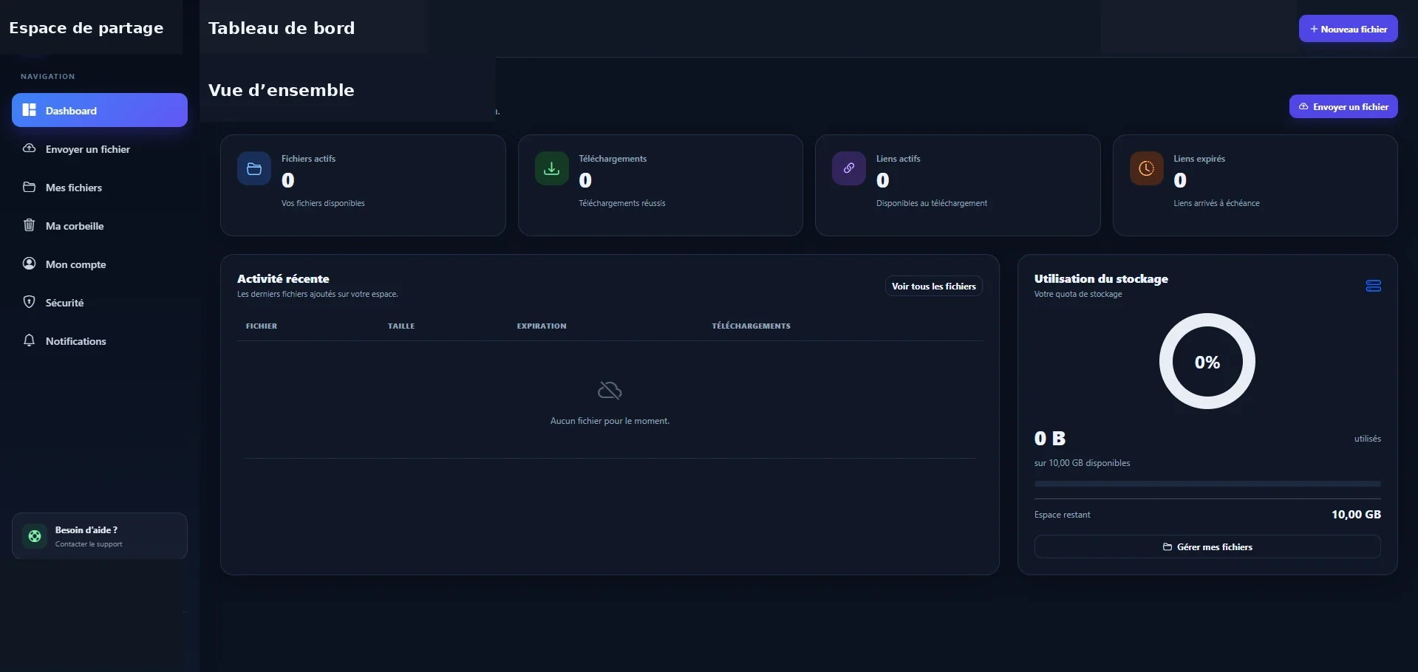Click the trash bin icon

(30, 225)
